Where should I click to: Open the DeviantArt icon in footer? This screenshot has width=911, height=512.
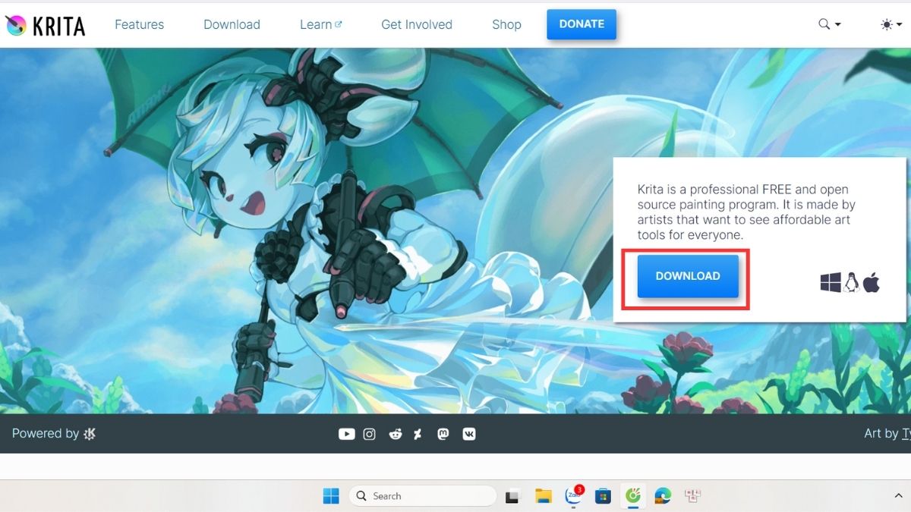418,434
